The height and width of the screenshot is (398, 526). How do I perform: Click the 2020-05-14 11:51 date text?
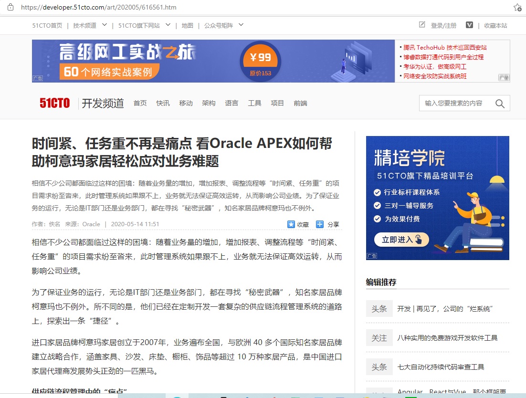135,224
